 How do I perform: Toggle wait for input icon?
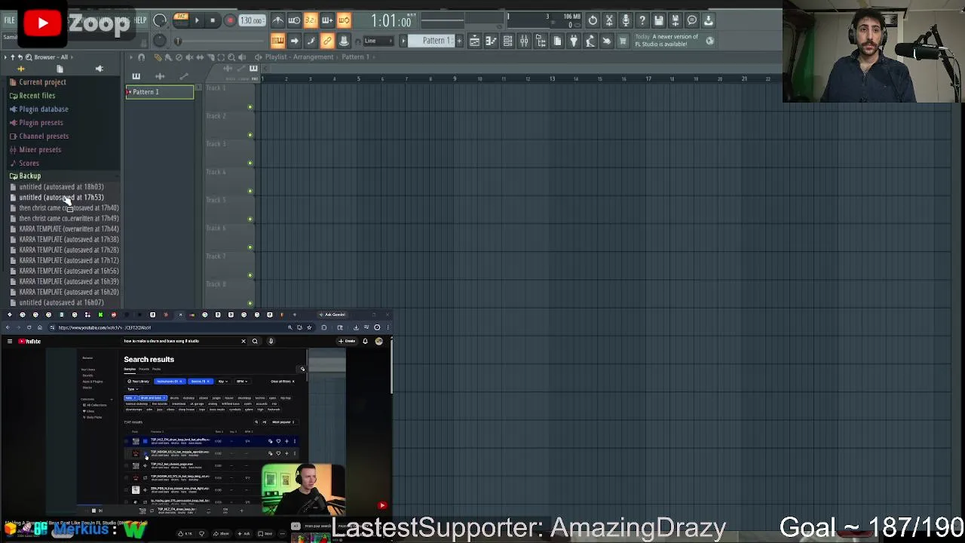294,20
